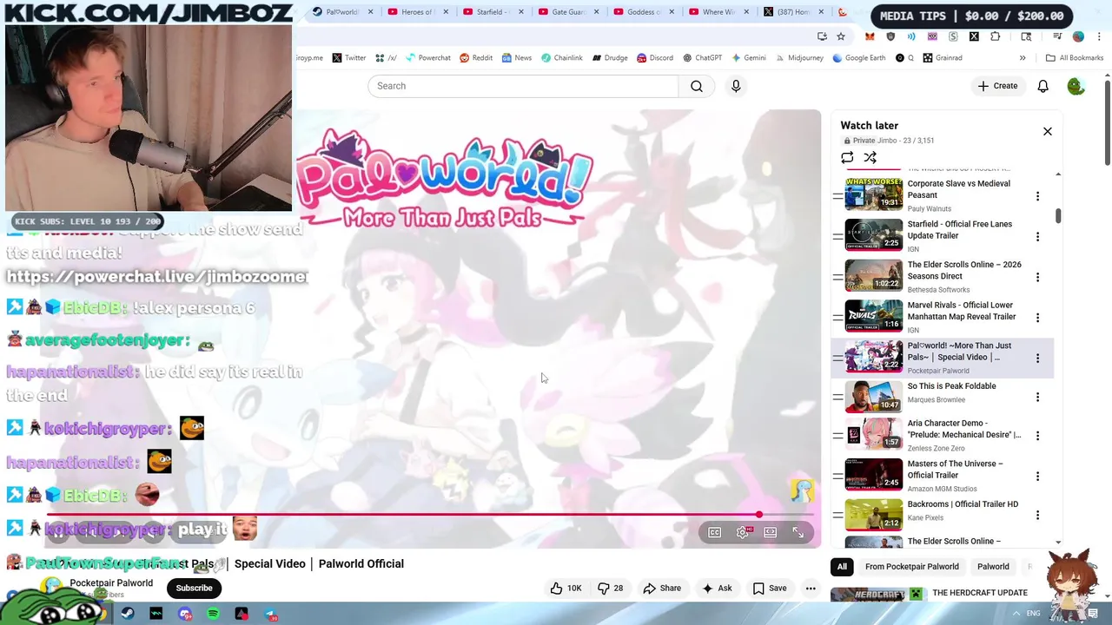Open the Midjourney bookmark

(798, 58)
